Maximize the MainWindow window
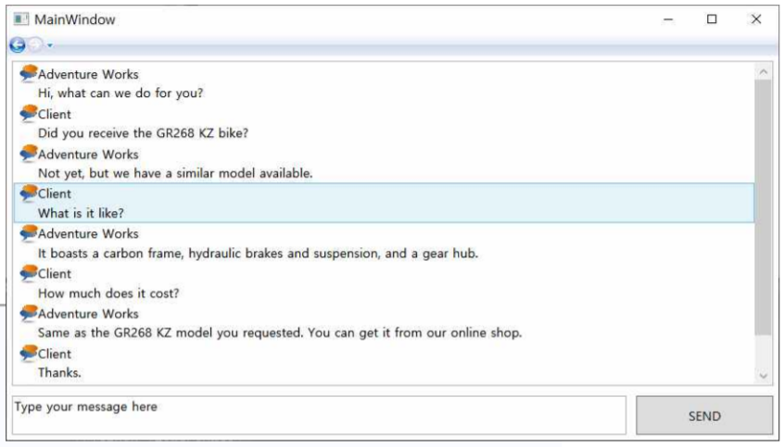 tap(712, 19)
